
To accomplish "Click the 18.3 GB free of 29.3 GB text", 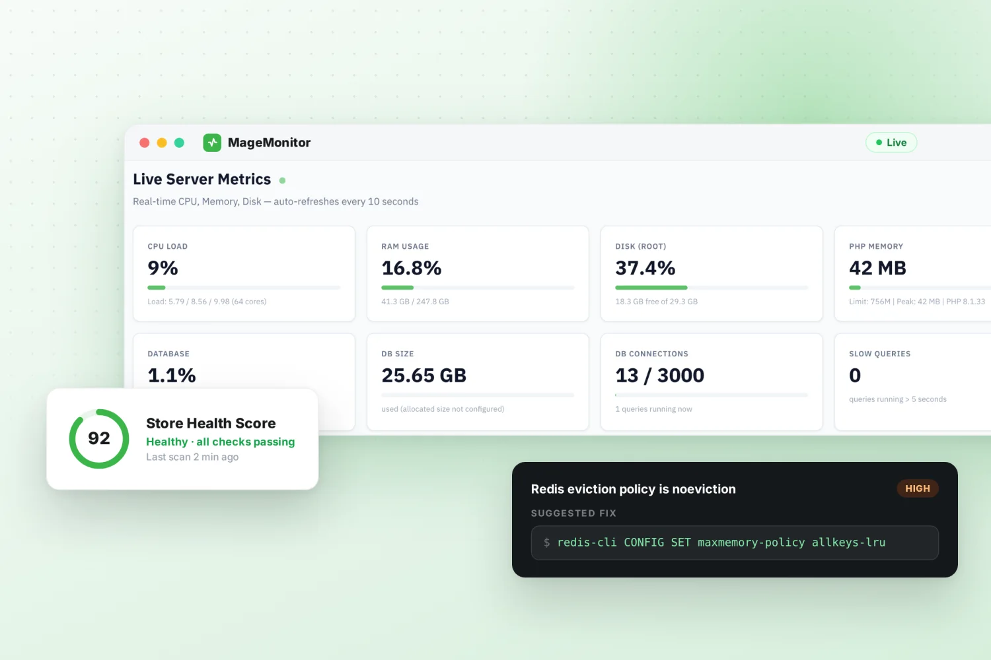I will click(656, 302).
